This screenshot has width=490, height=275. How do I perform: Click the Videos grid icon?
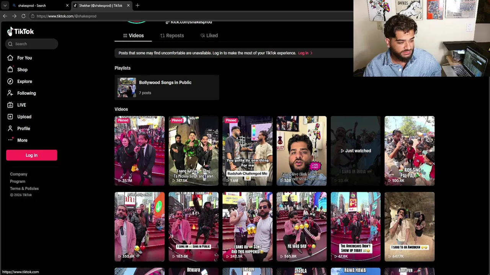(x=125, y=36)
